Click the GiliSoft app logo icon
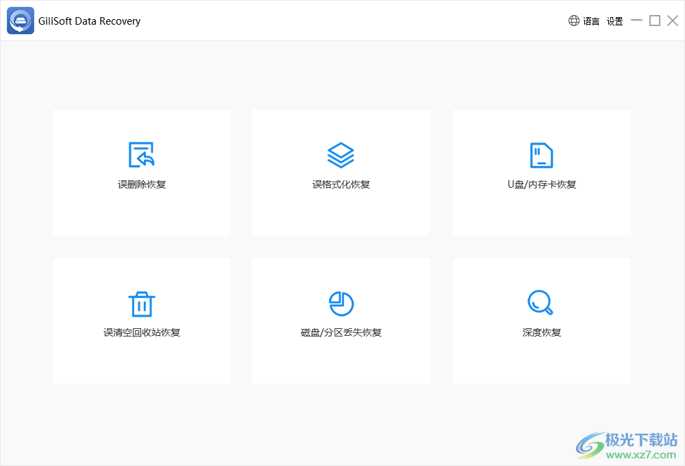The width and height of the screenshot is (685, 466). pos(20,20)
